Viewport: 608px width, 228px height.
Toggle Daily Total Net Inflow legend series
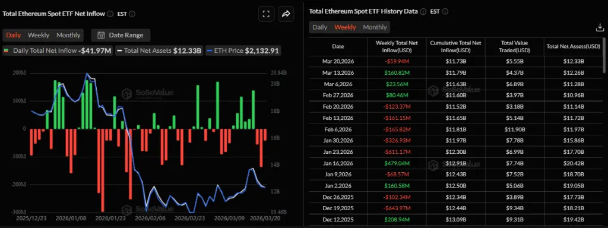[x=58, y=50]
